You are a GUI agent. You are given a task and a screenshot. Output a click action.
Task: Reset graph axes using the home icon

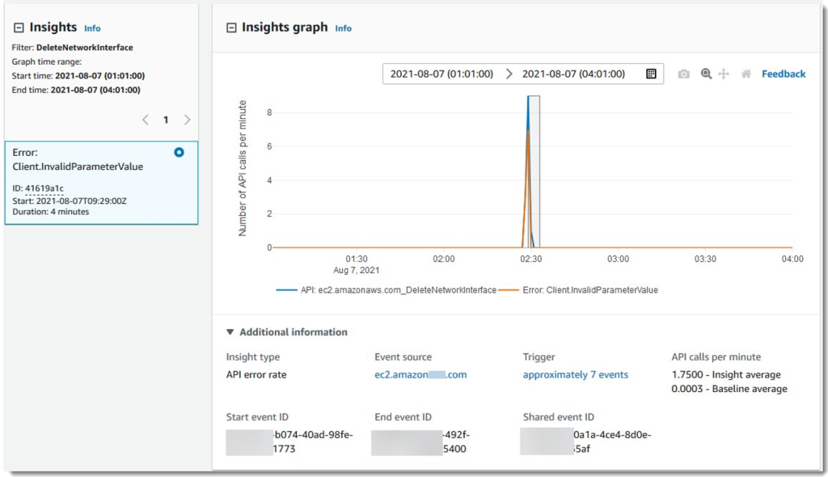[745, 74]
